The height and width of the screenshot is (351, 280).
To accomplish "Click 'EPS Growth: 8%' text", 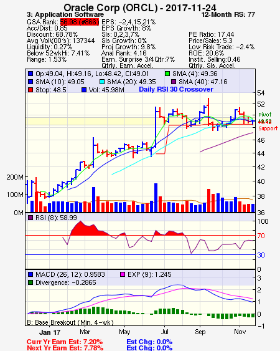I will coord(126,28).
